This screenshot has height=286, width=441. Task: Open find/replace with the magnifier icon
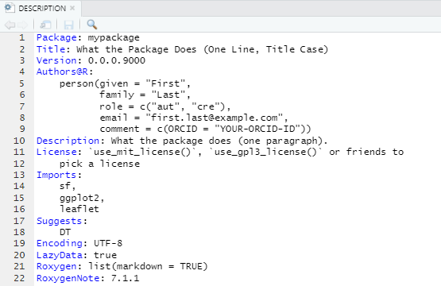tap(91, 25)
